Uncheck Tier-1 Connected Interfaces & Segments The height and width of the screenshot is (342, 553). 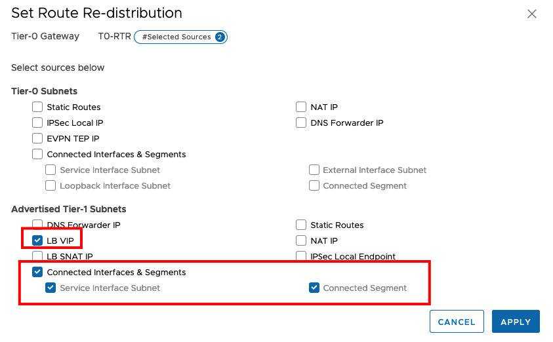pyautogui.click(x=37, y=272)
